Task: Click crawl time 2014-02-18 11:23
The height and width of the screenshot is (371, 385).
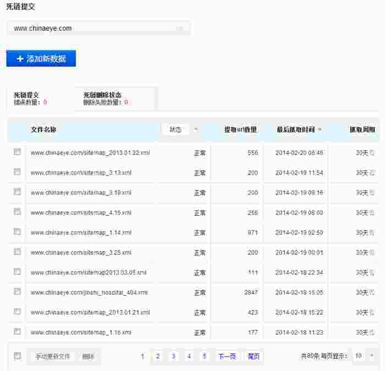Action: click(x=299, y=332)
